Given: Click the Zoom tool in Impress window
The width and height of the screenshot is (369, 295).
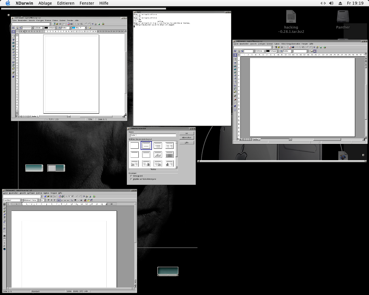Looking at the screenshot, I should (235, 59).
